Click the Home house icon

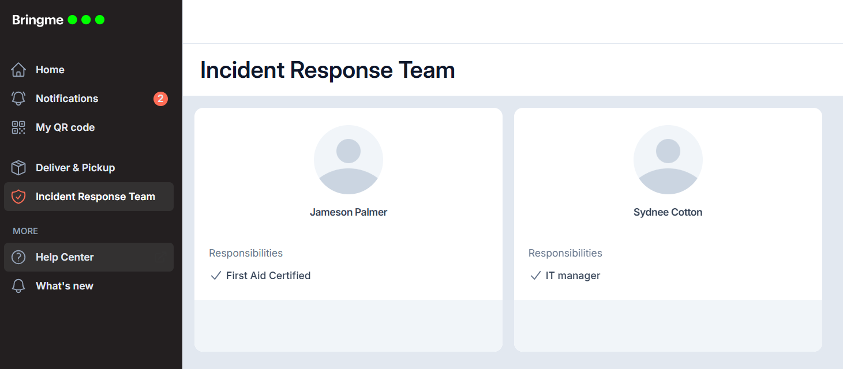tap(18, 70)
